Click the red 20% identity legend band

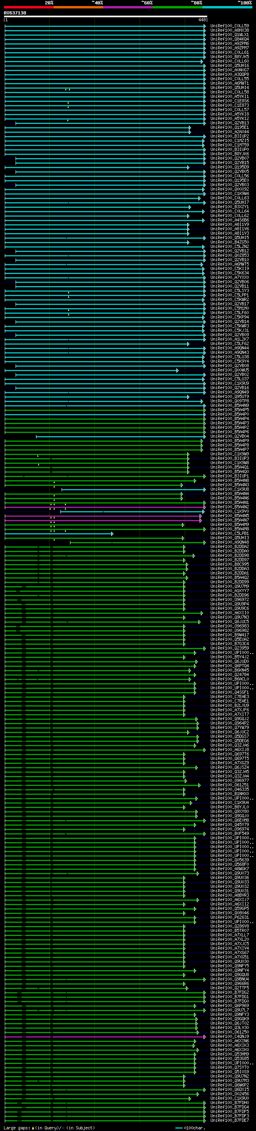tap(28, 7)
